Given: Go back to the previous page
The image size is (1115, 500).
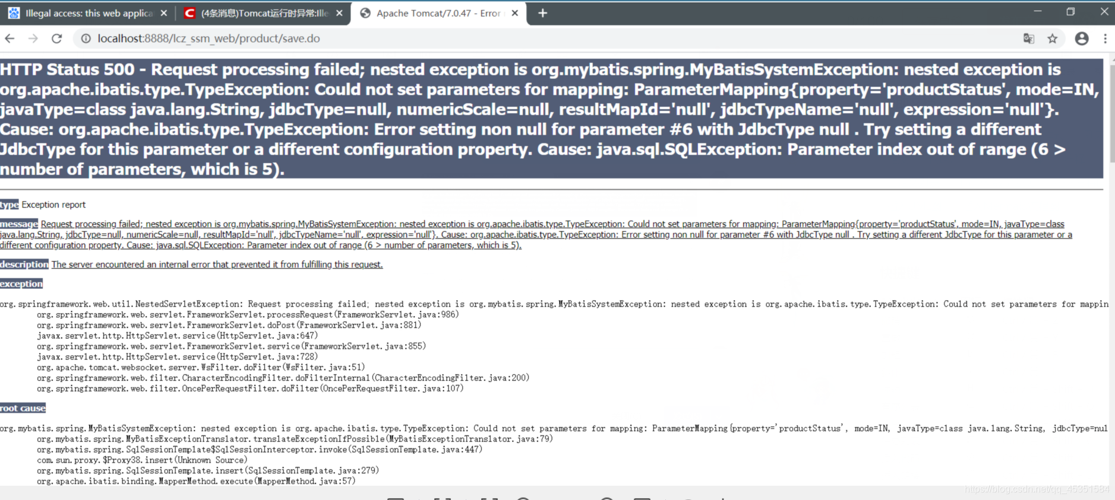Looking at the screenshot, I should [x=10, y=39].
